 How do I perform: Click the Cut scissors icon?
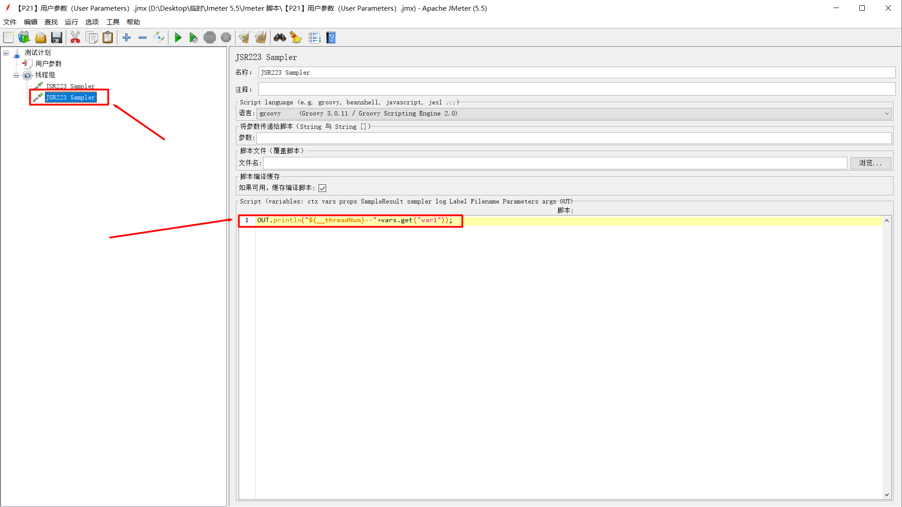pyautogui.click(x=75, y=38)
